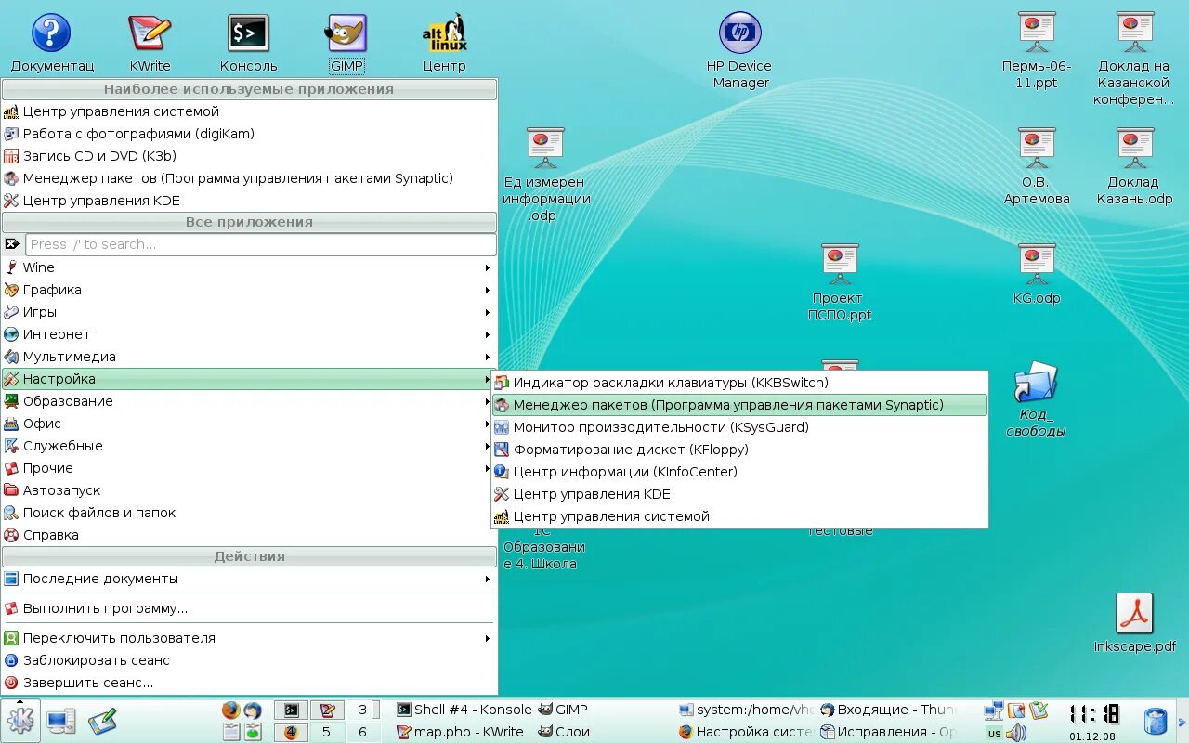The width and height of the screenshot is (1189, 743).
Task: Click the menu search input field
Action: (x=261, y=244)
